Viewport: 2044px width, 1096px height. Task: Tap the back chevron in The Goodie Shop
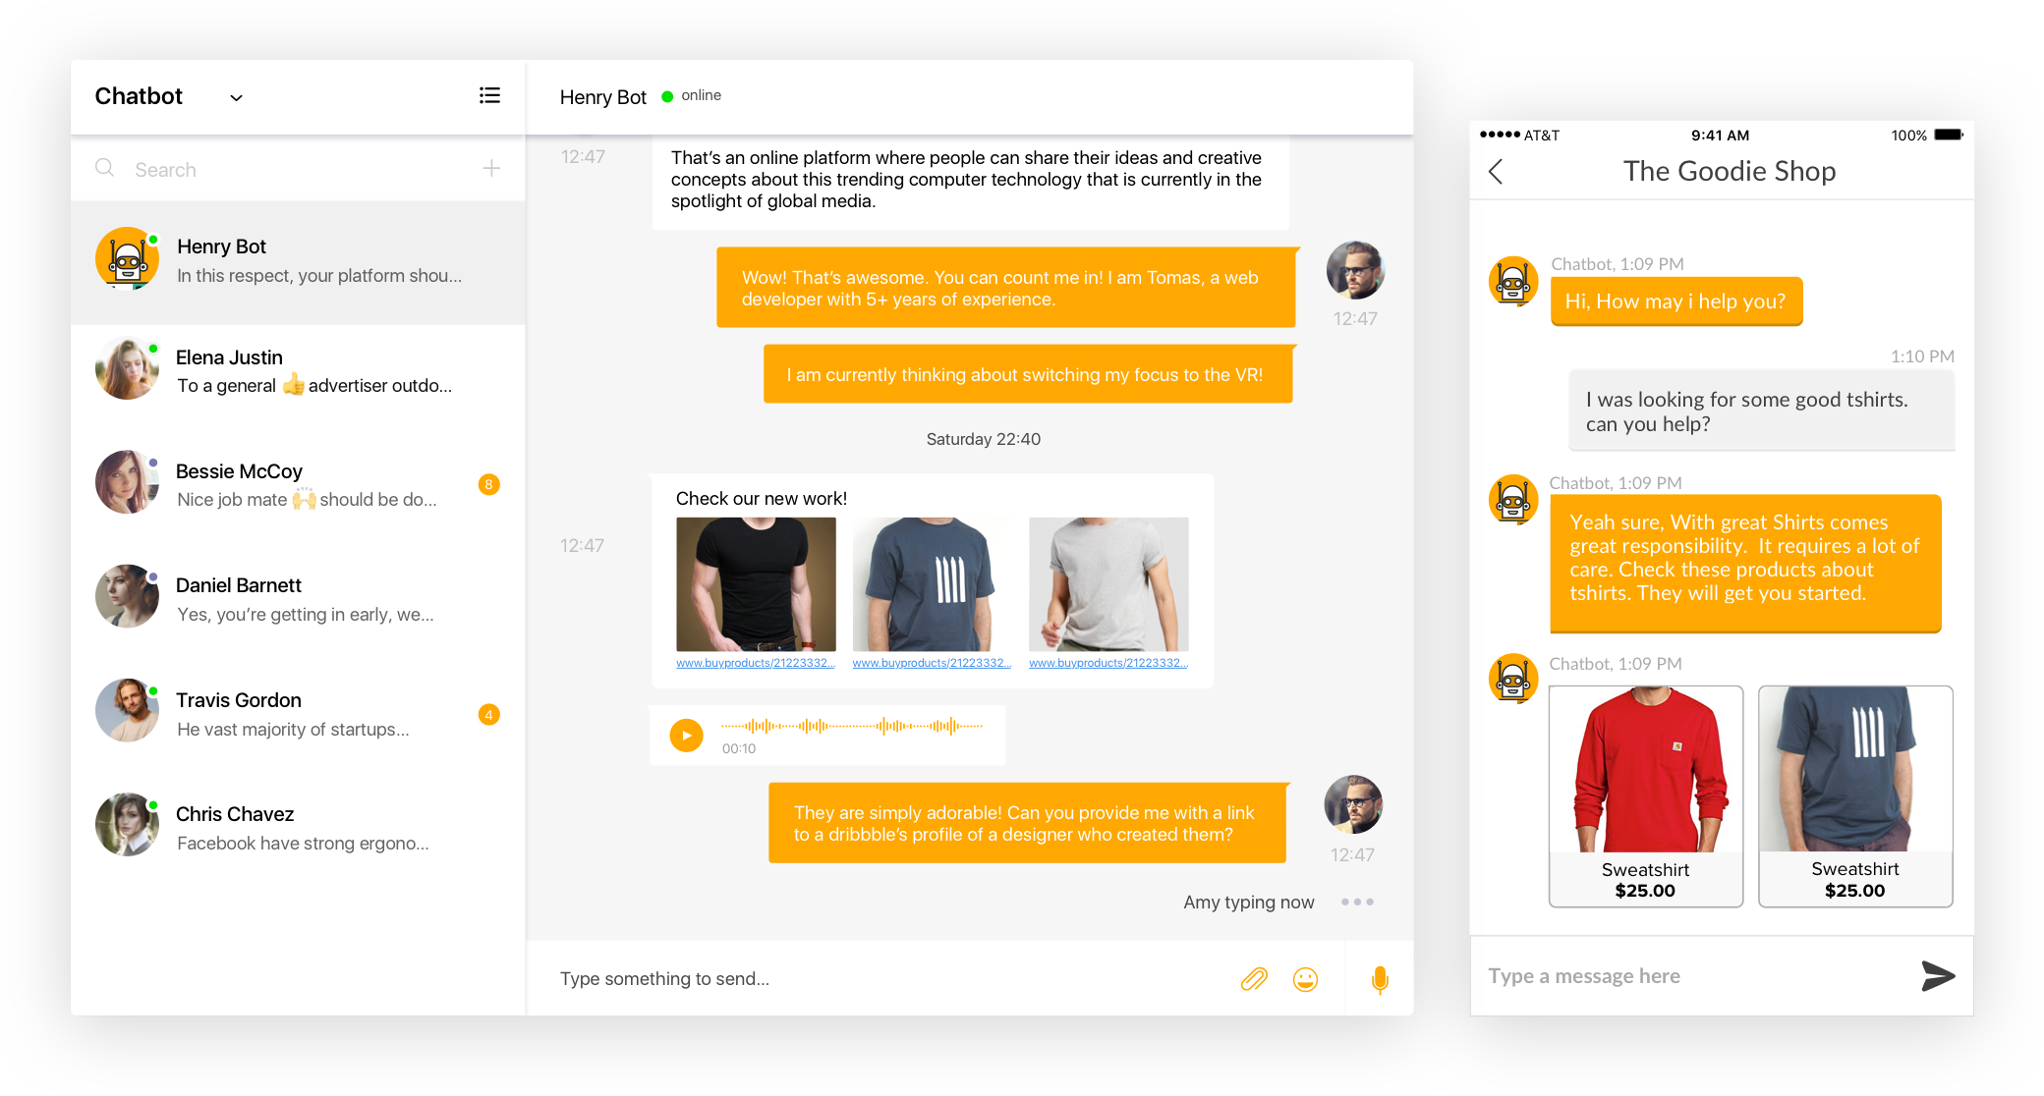point(1496,172)
